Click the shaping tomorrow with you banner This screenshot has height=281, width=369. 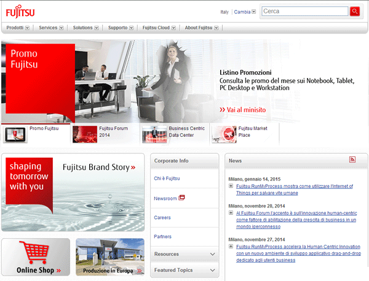point(29,183)
